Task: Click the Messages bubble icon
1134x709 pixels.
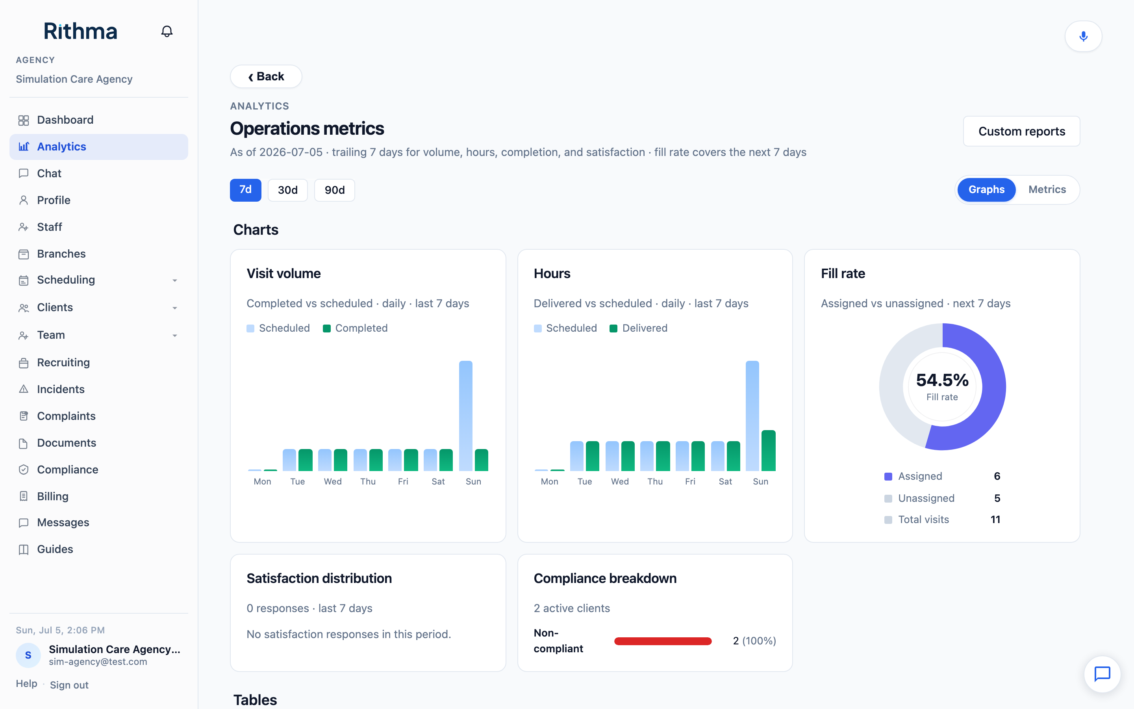Action: click(24, 522)
